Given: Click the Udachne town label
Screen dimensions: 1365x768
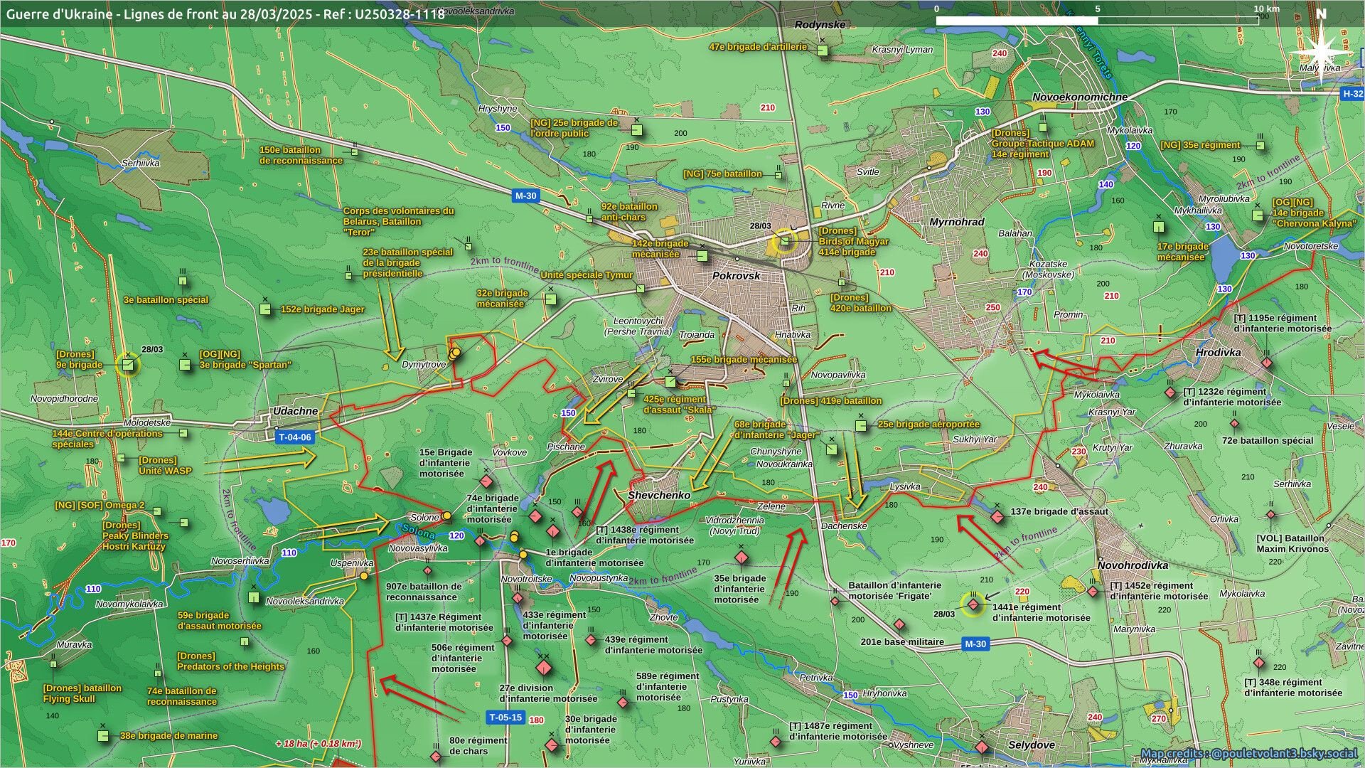Looking at the screenshot, I should (296, 411).
